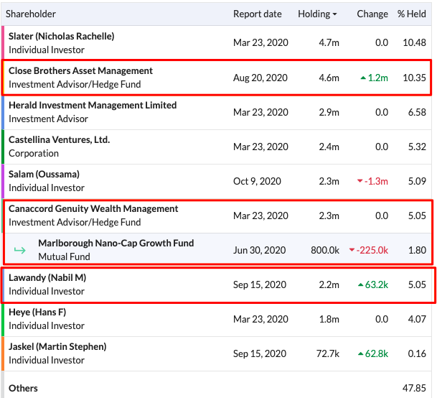Select the 1.80 percent held value
The width and height of the screenshot is (437, 398).
pos(417,250)
